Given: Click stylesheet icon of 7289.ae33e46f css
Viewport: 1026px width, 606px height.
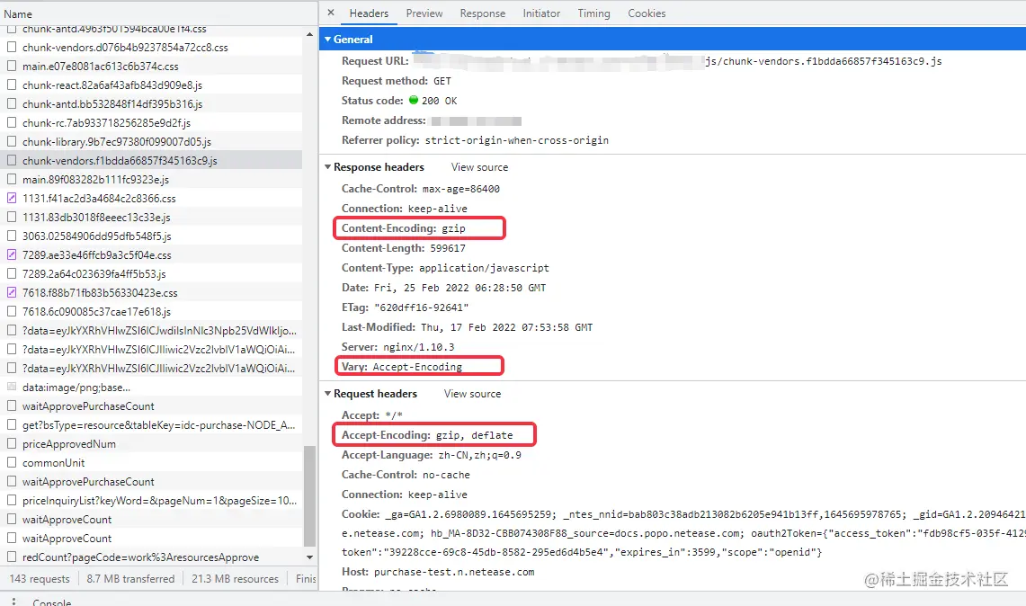Looking at the screenshot, I should click(12, 254).
